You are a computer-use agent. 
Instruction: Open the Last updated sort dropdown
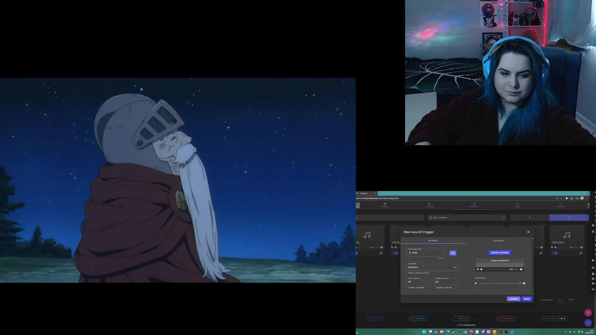point(467,217)
